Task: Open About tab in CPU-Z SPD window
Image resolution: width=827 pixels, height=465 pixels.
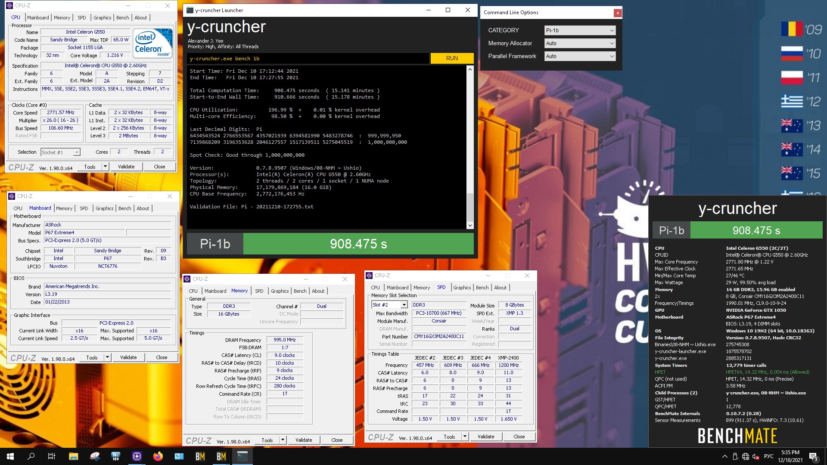Action: [x=501, y=288]
